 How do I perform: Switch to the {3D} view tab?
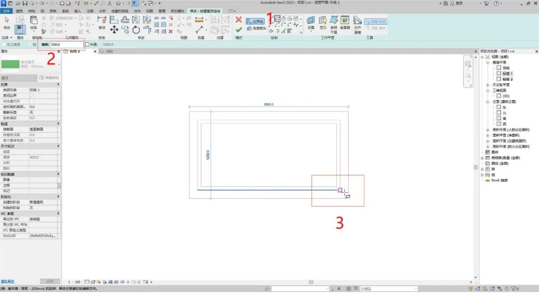(x=107, y=51)
